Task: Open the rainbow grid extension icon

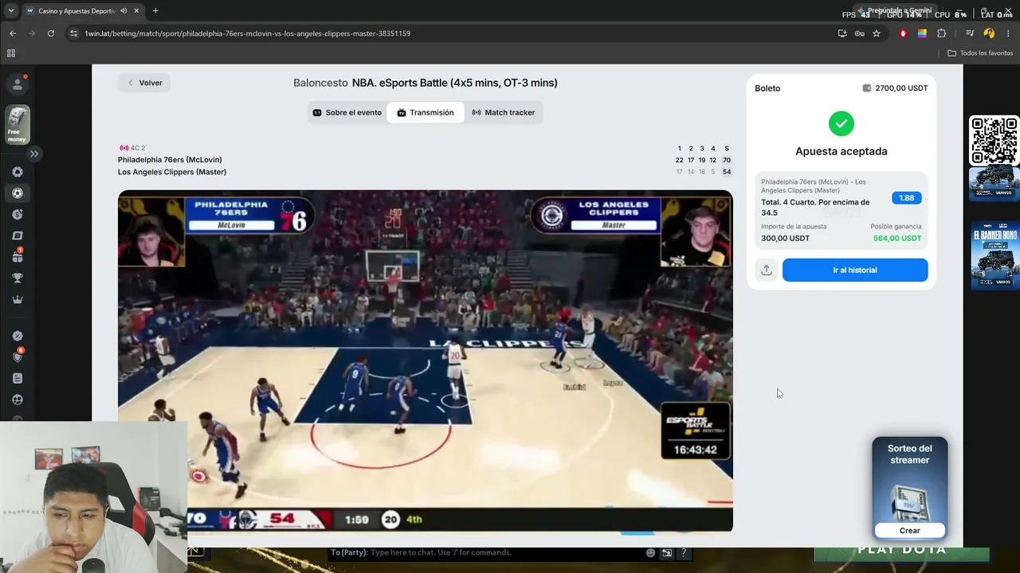Action: (922, 33)
